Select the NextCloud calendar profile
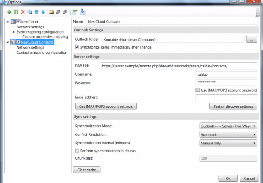The width and height of the screenshot is (263, 183). (29, 22)
